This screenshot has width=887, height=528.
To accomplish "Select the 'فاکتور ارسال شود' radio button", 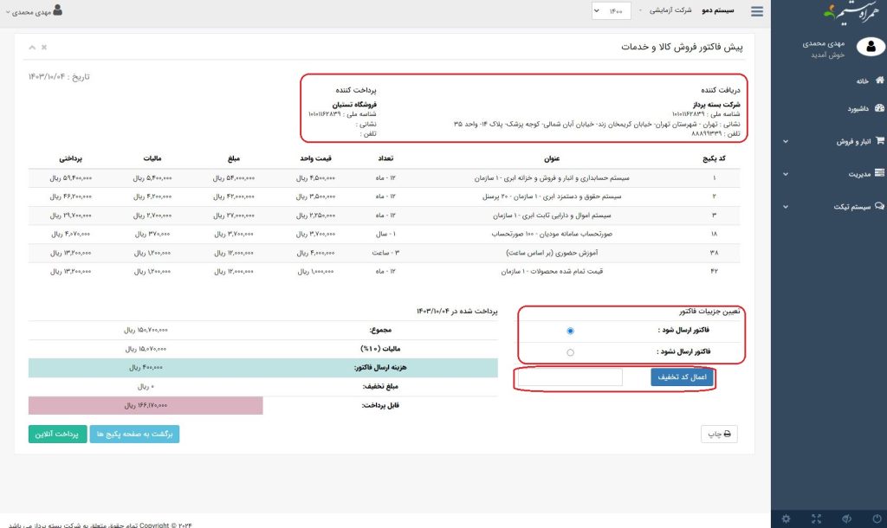I will pos(569,331).
